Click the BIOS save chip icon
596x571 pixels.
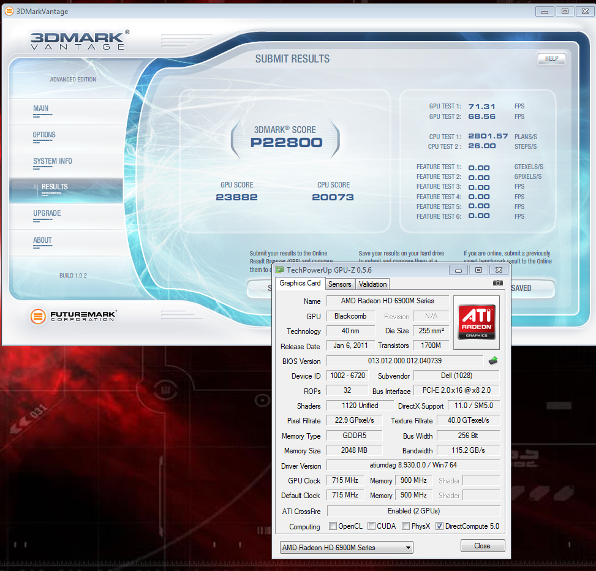point(492,361)
